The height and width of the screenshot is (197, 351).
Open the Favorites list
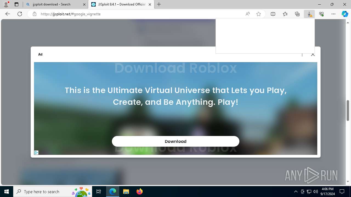pos(285,14)
